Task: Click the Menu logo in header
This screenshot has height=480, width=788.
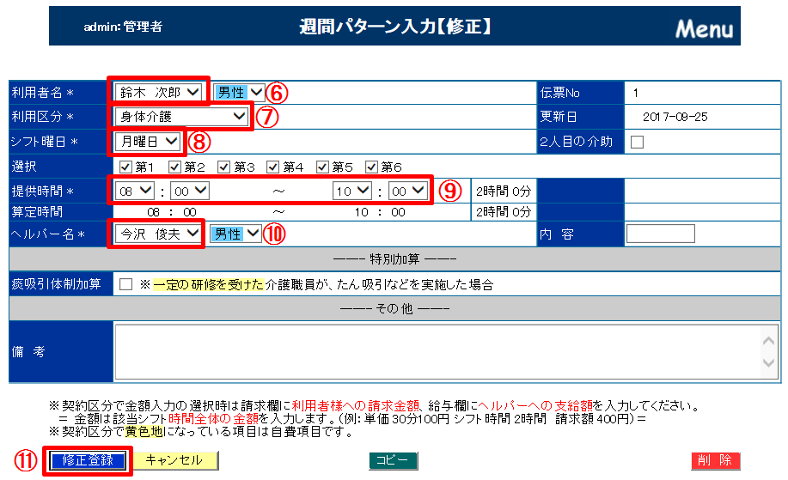Action: (x=703, y=28)
